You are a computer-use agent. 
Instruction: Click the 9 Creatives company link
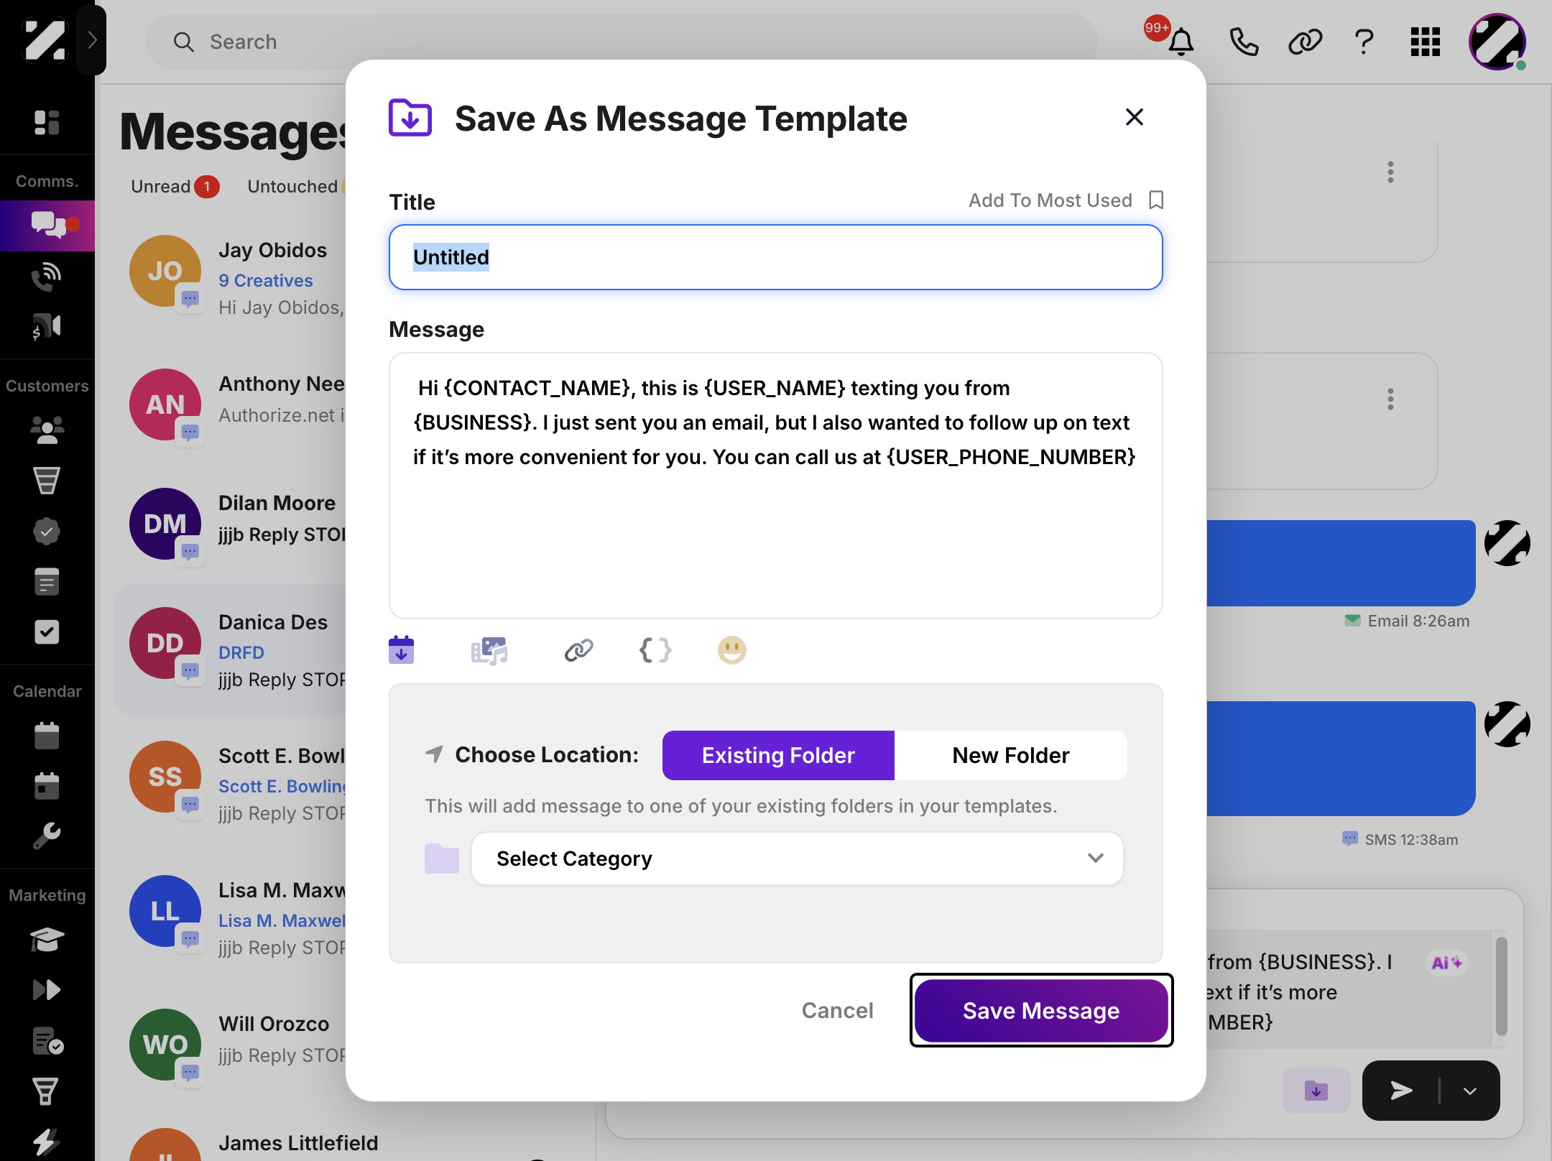pos(265,280)
